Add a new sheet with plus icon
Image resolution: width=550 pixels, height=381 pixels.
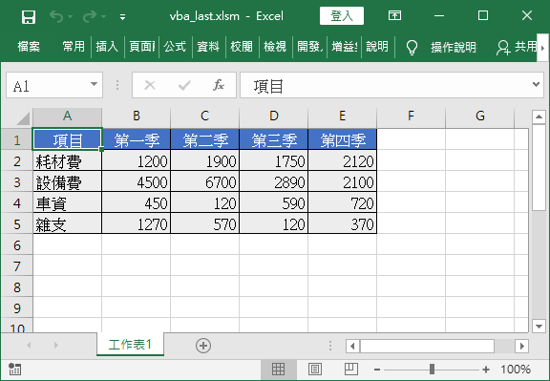(203, 346)
